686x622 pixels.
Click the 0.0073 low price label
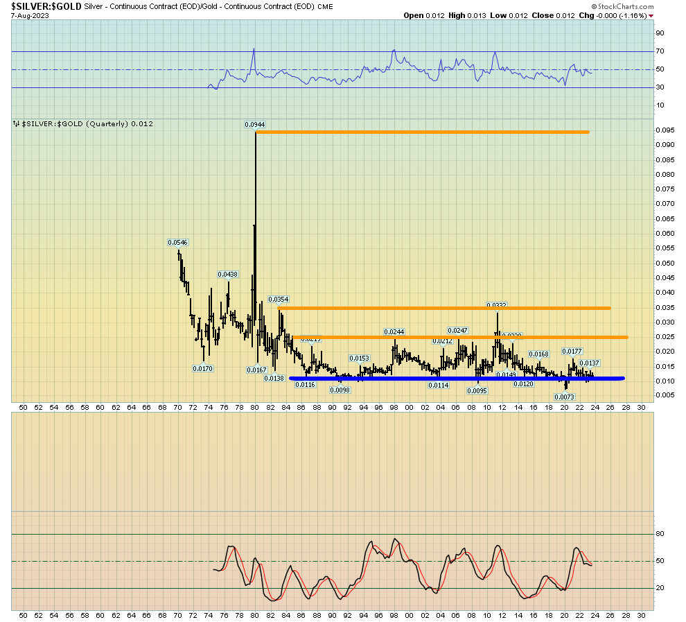pos(564,397)
